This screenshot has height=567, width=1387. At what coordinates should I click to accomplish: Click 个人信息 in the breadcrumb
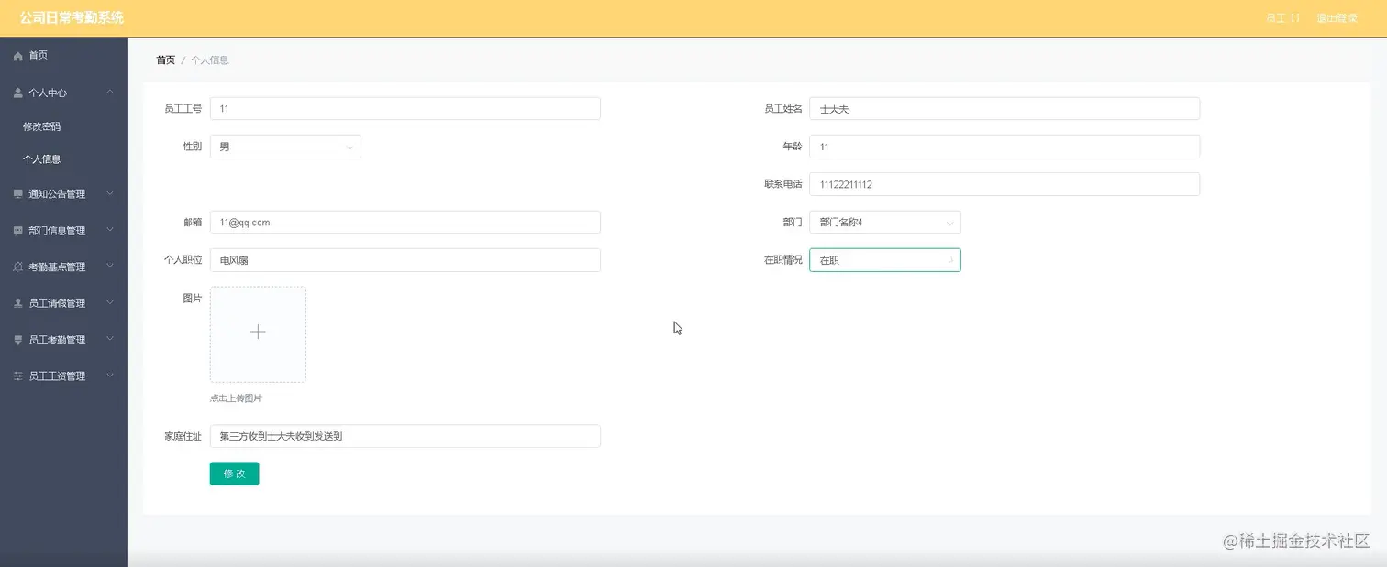tap(210, 60)
